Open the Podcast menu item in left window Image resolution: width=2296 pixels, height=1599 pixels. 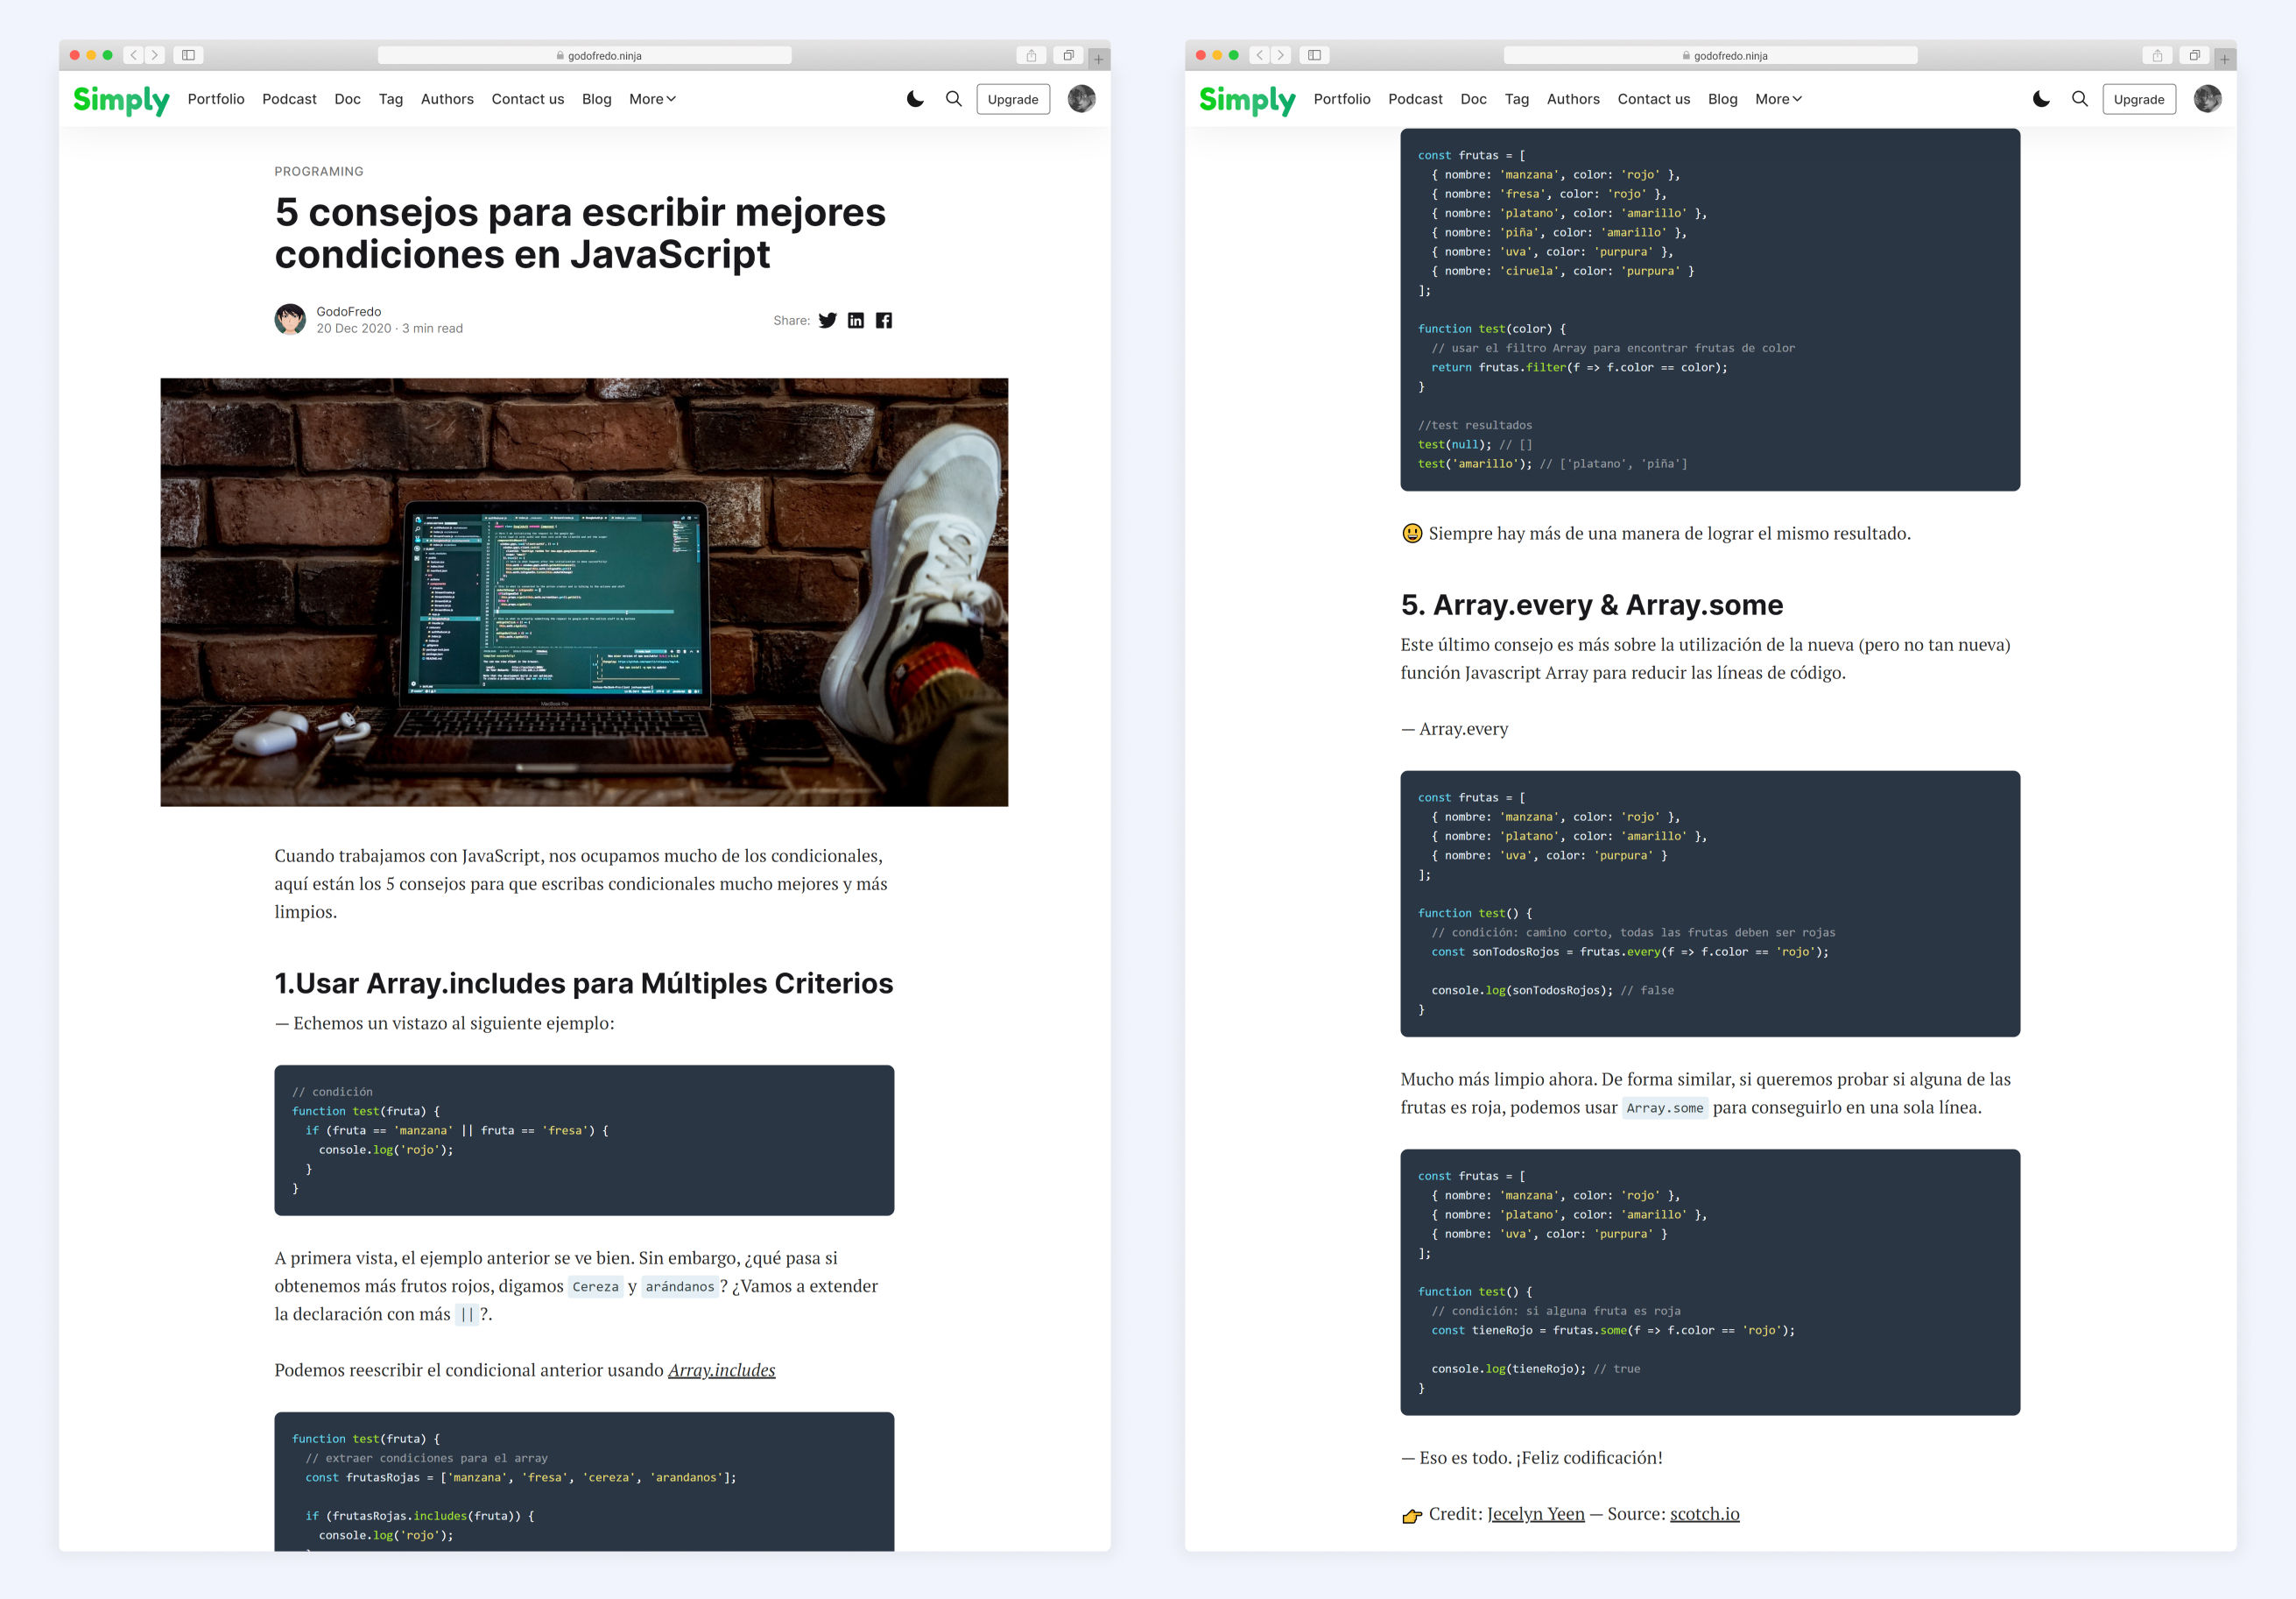(x=289, y=99)
